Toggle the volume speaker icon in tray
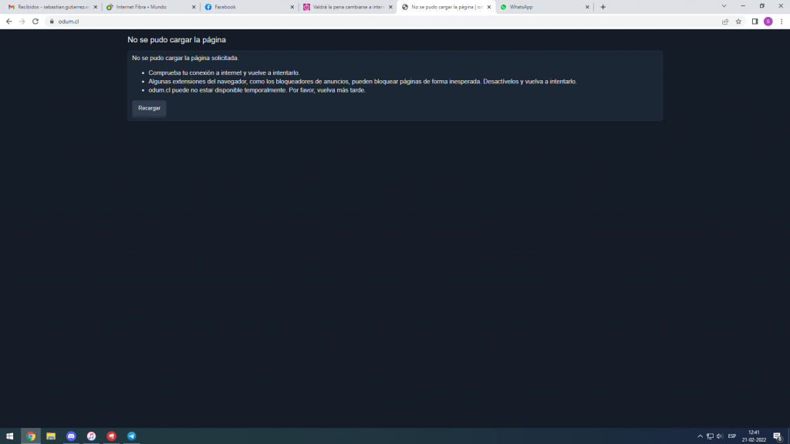The height and width of the screenshot is (444, 790). 720,436
